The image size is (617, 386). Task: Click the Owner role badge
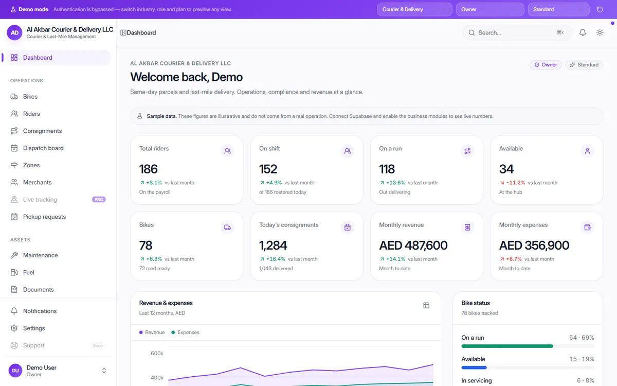546,65
